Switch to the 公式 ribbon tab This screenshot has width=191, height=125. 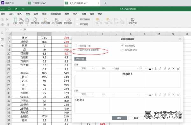click(x=36, y=14)
